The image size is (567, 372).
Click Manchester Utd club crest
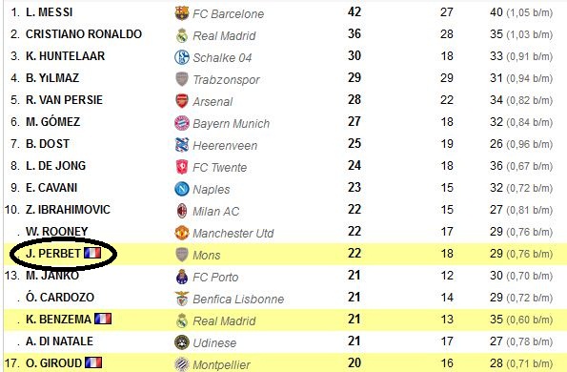click(x=182, y=233)
